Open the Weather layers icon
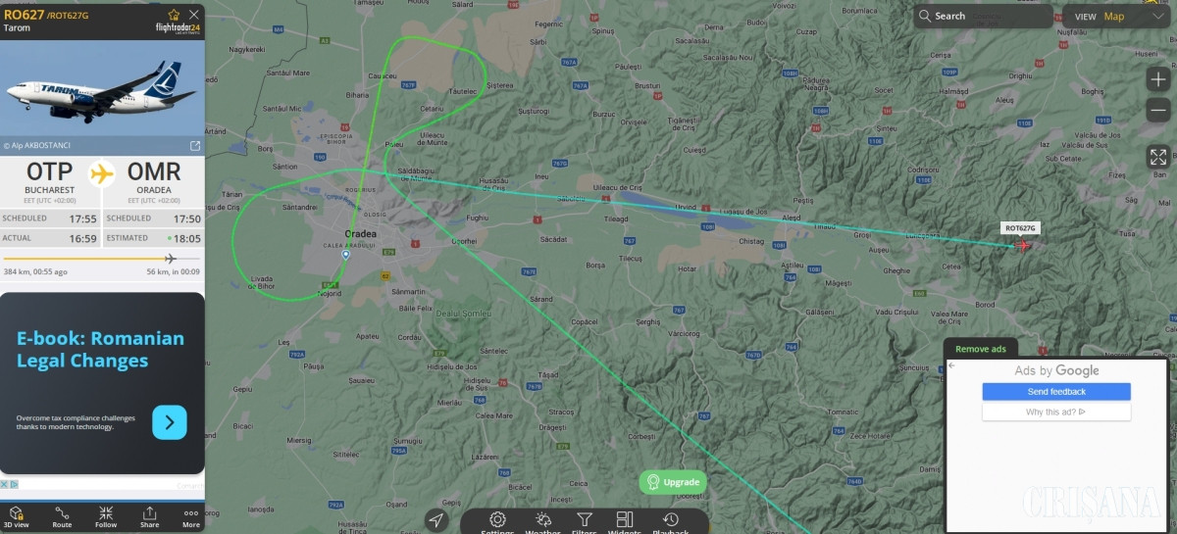 click(542, 521)
